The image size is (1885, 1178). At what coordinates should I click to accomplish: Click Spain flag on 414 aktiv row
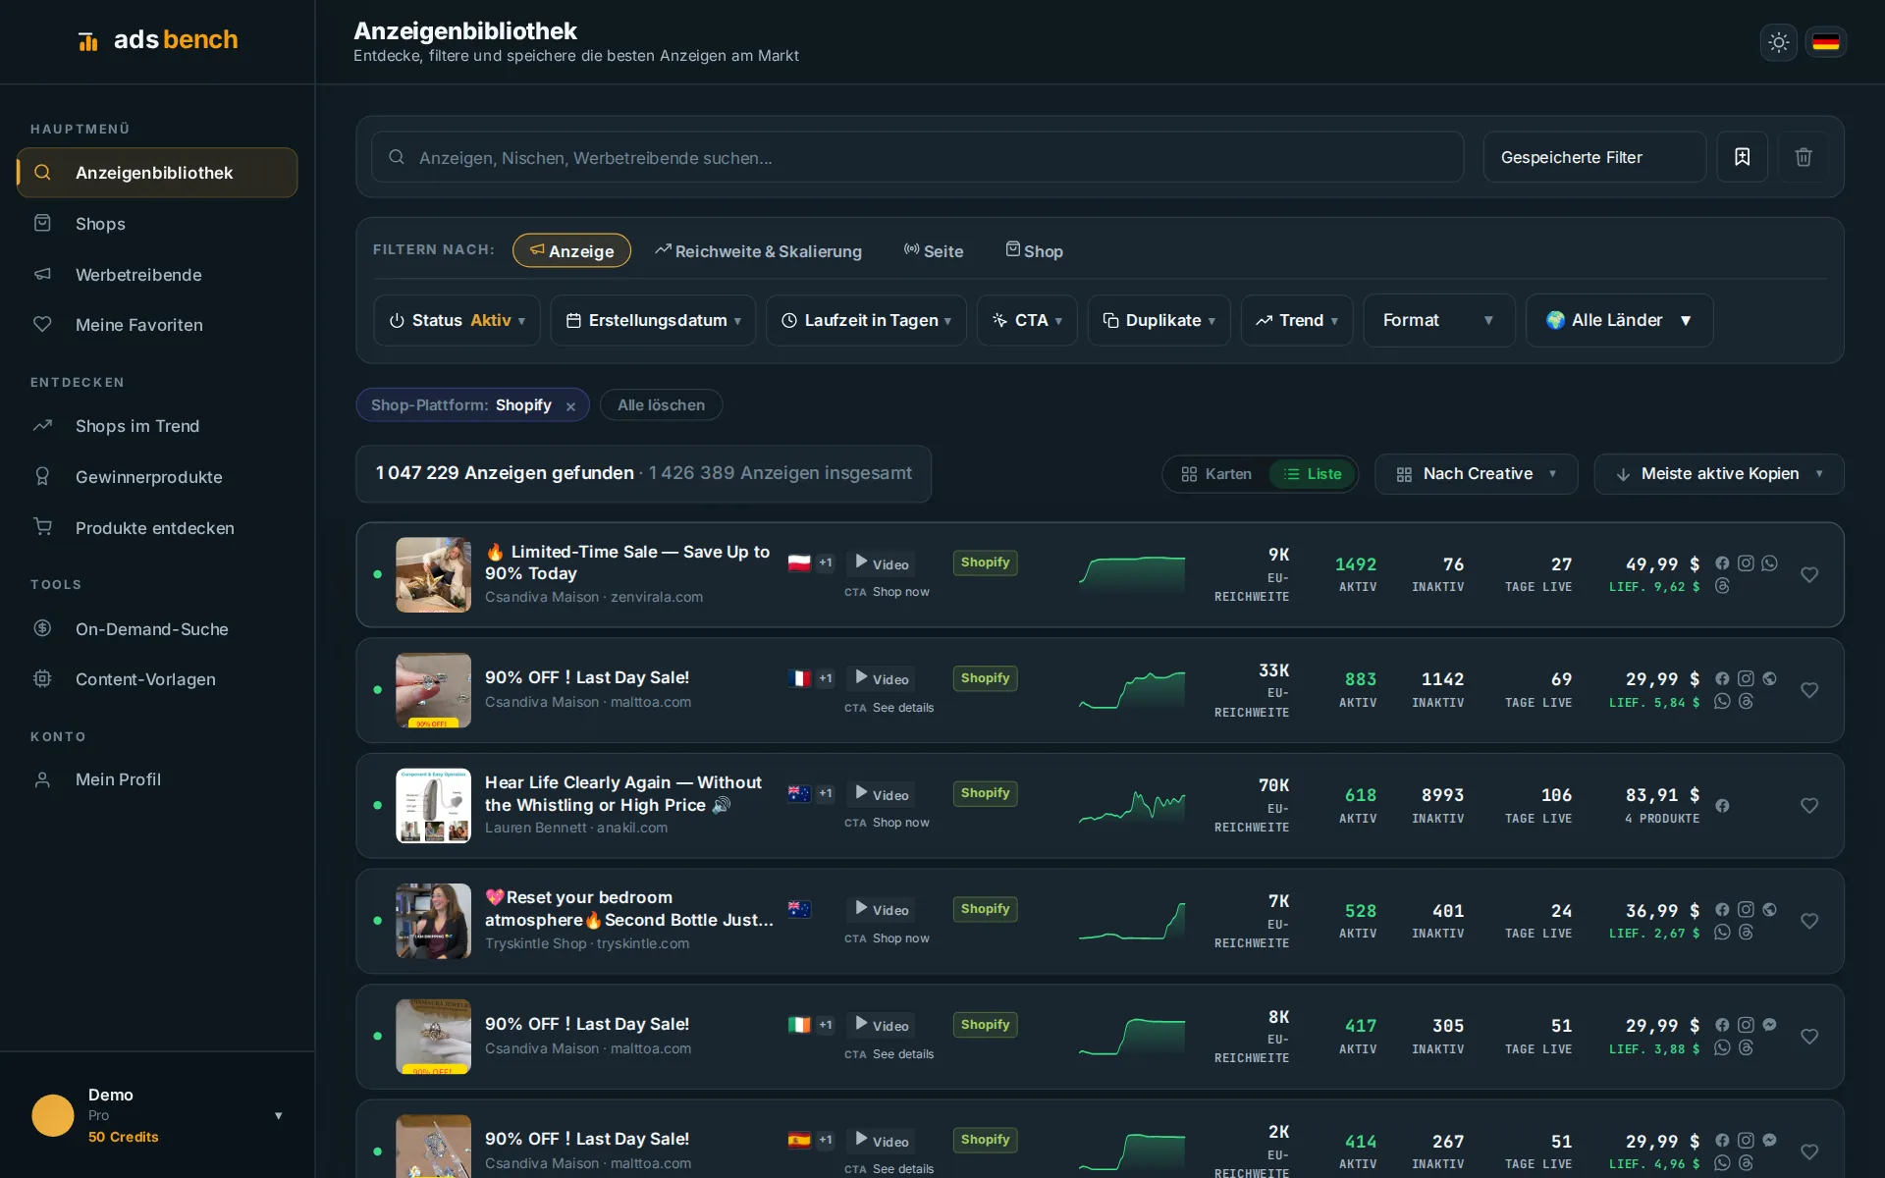pos(799,1140)
